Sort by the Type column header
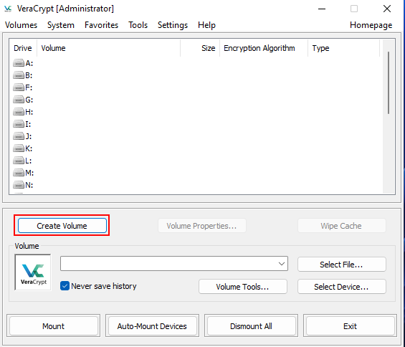Image resolution: width=405 pixels, height=347 pixels. pyautogui.click(x=344, y=48)
